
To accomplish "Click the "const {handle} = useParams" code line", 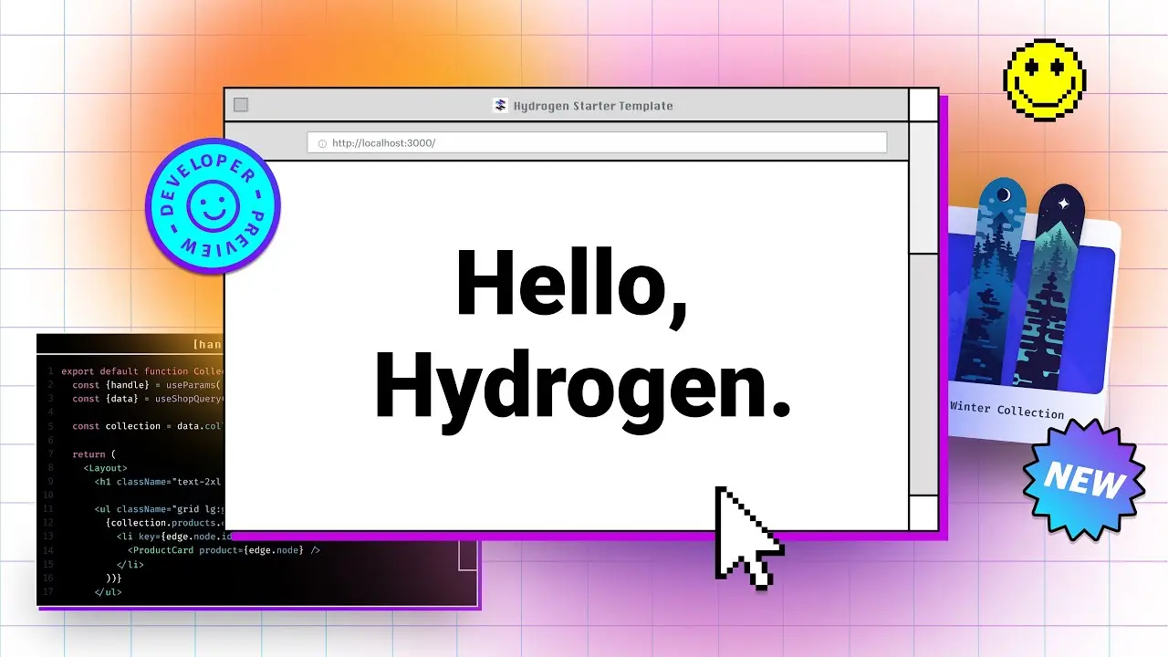I will pyautogui.click(x=148, y=385).
